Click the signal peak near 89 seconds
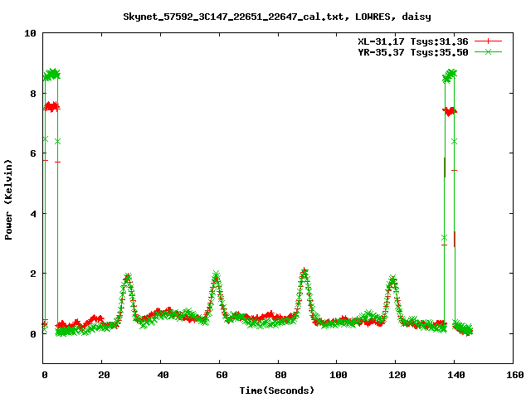Screen dimensions: 531x398 304,271
